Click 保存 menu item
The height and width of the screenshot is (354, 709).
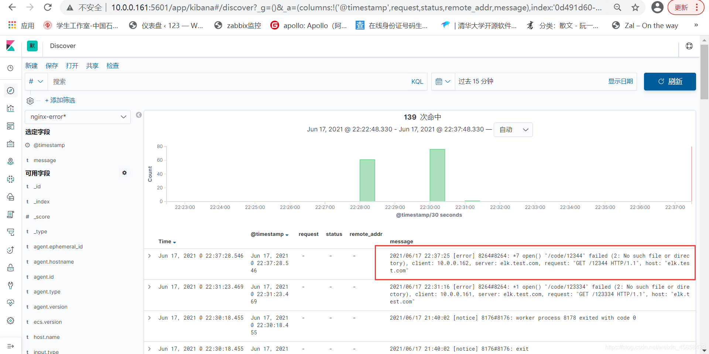pos(52,66)
